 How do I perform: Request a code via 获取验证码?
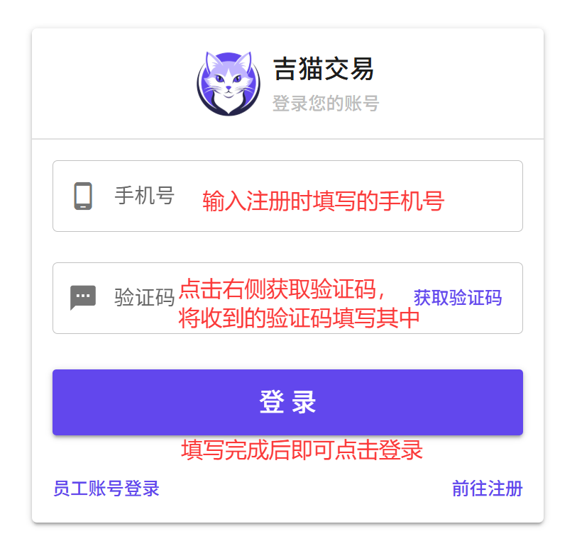tap(458, 298)
